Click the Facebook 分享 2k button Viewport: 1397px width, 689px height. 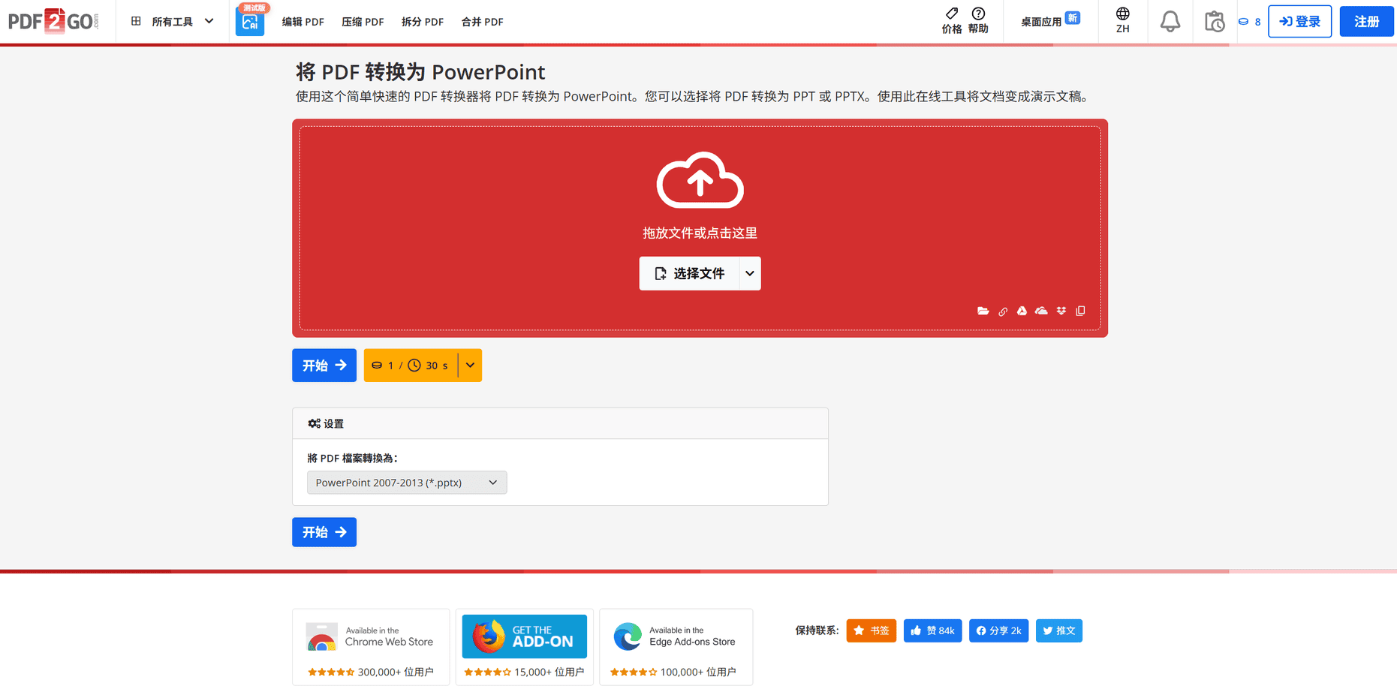[x=998, y=630]
